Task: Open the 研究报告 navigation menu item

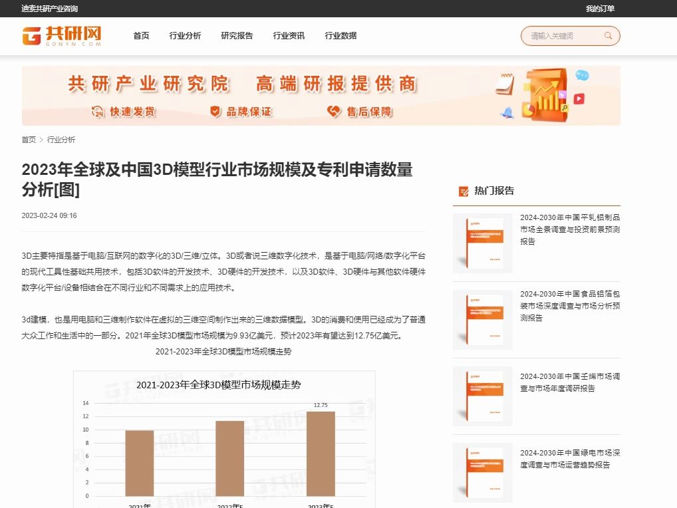Action: (x=237, y=36)
